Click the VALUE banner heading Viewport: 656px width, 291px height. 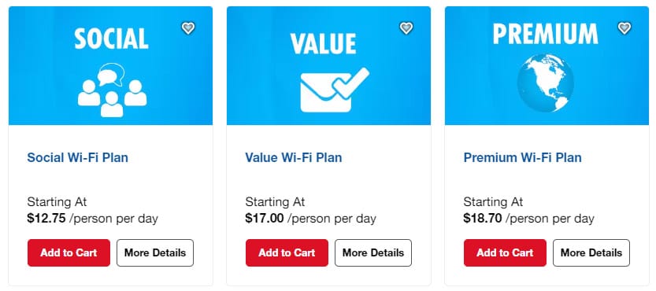pos(324,43)
